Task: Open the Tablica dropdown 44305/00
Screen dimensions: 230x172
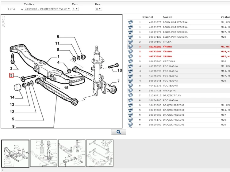Action: [x=47, y=9]
